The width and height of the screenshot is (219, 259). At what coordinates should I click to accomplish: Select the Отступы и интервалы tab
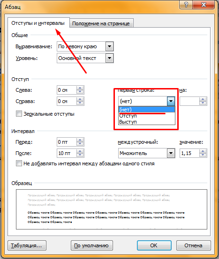pos(38,23)
